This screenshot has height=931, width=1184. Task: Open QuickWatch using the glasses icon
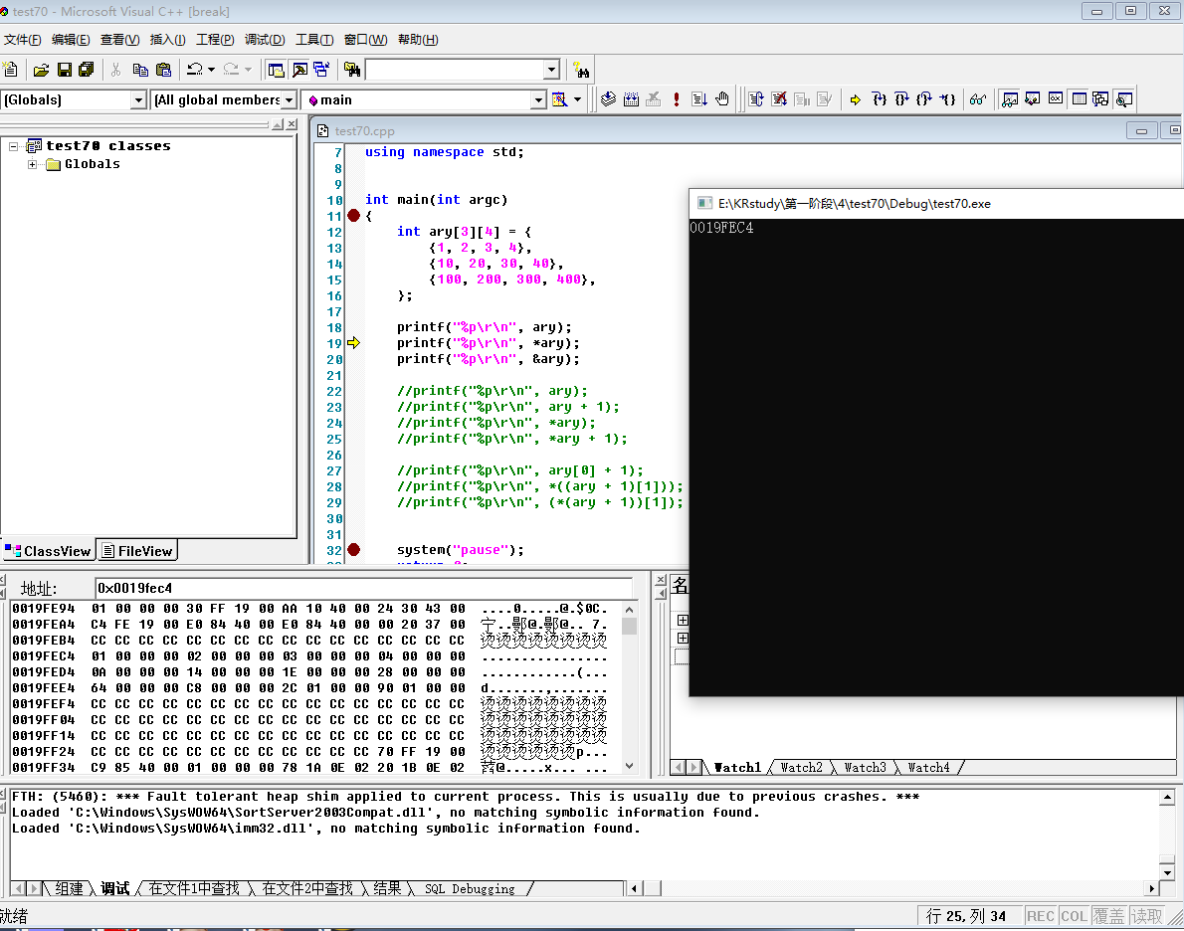coord(978,99)
